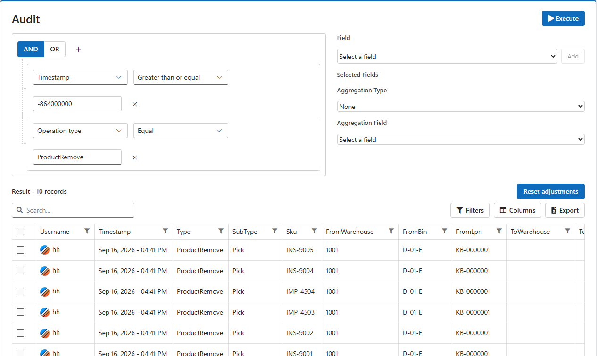Click Pick SubType in IMP-4503 row
Viewport: 597px width, 356px height.
click(239, 312)
